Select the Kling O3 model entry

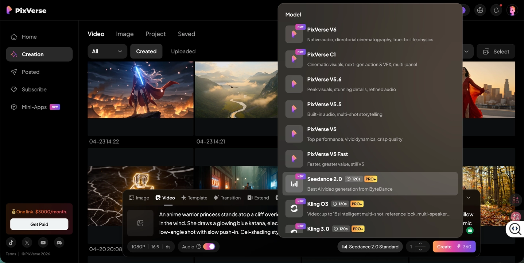[x=370, y=208]
